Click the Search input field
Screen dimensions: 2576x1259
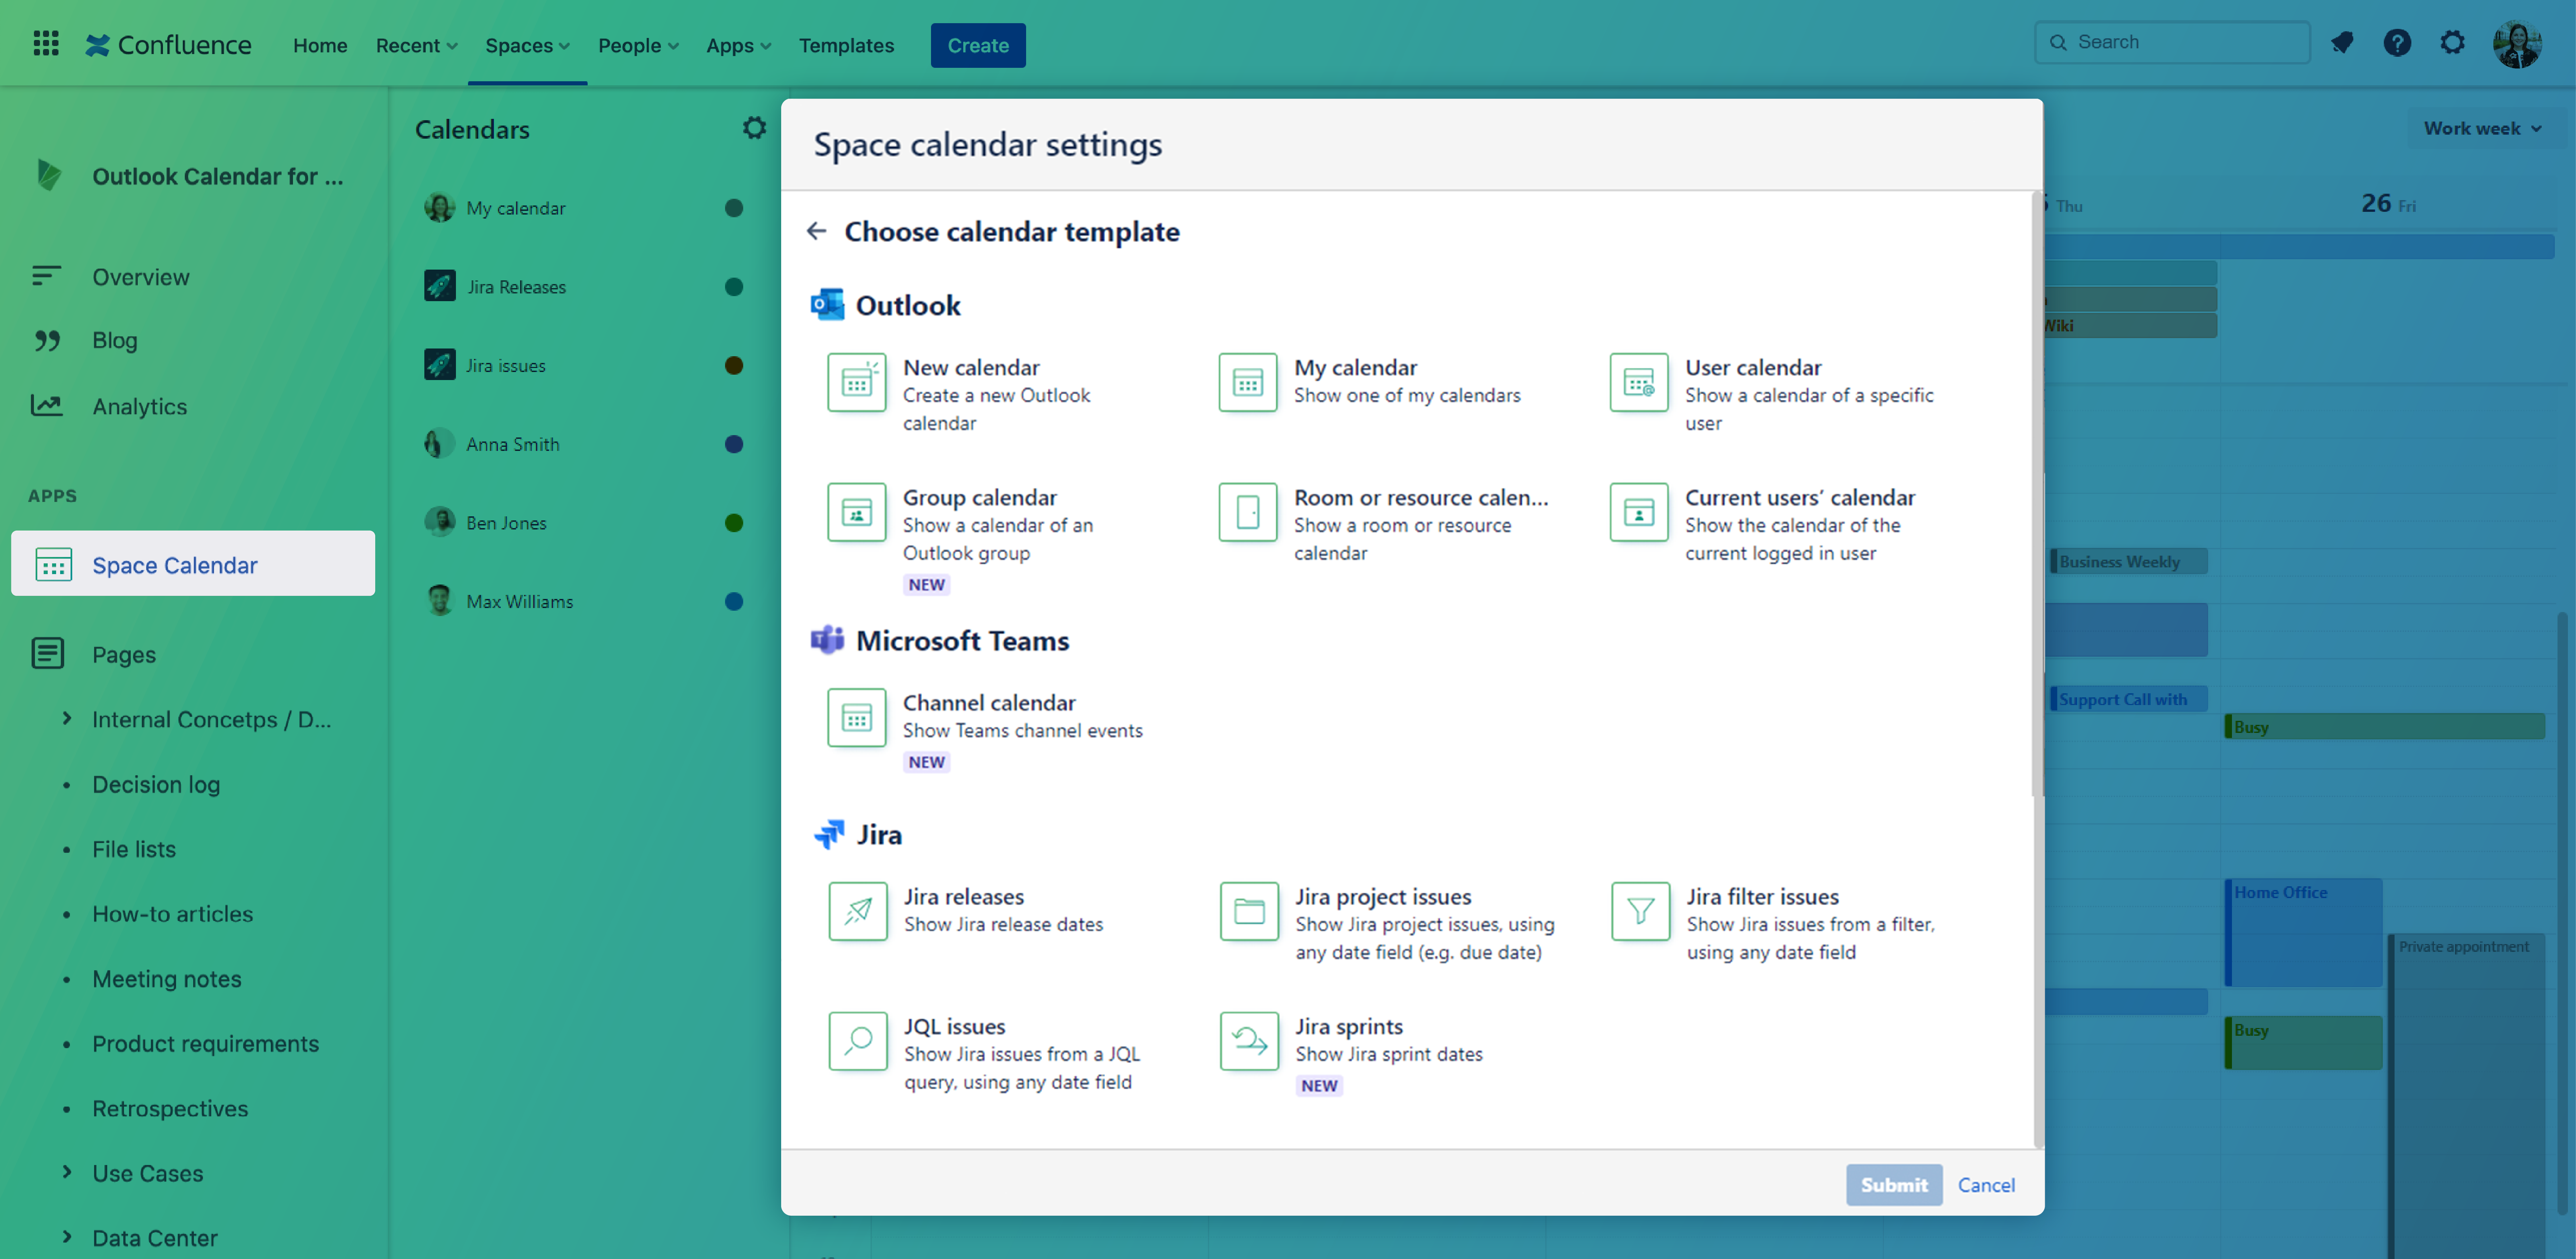[x=2172, y=42]
